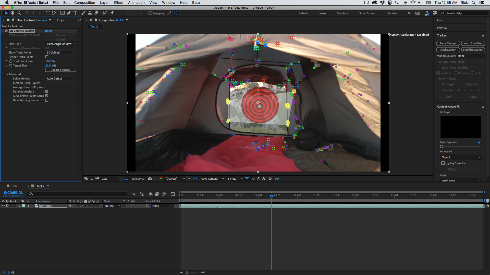Click the Warp Stabilizer button

point(473,43)
